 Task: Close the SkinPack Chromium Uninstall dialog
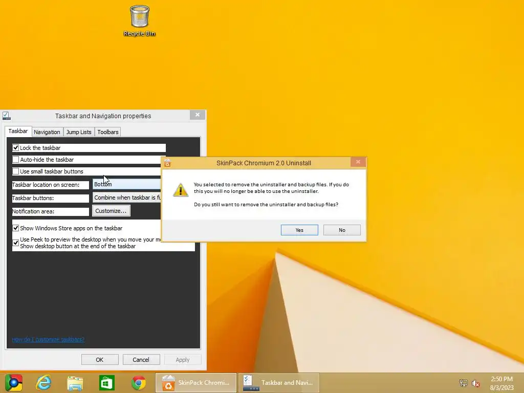coord(358,162)
